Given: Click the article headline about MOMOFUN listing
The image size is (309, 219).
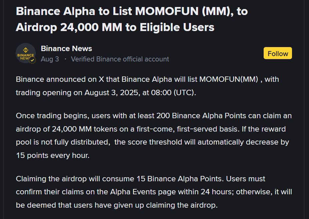Looking at the screenshot, I should click(132, 19).
